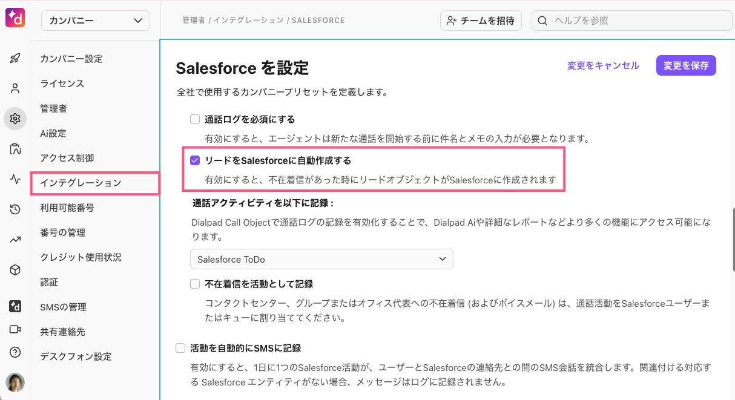Image resolution: width=735 pixels, height=400 pixels.
Task: Open the カンパニー dropdown selector
Action: pyautogui.click(x=96, y=21)
